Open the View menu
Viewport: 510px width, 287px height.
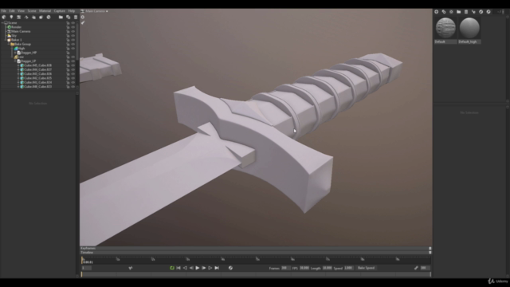pyautogui.click(x=22, y=11)
